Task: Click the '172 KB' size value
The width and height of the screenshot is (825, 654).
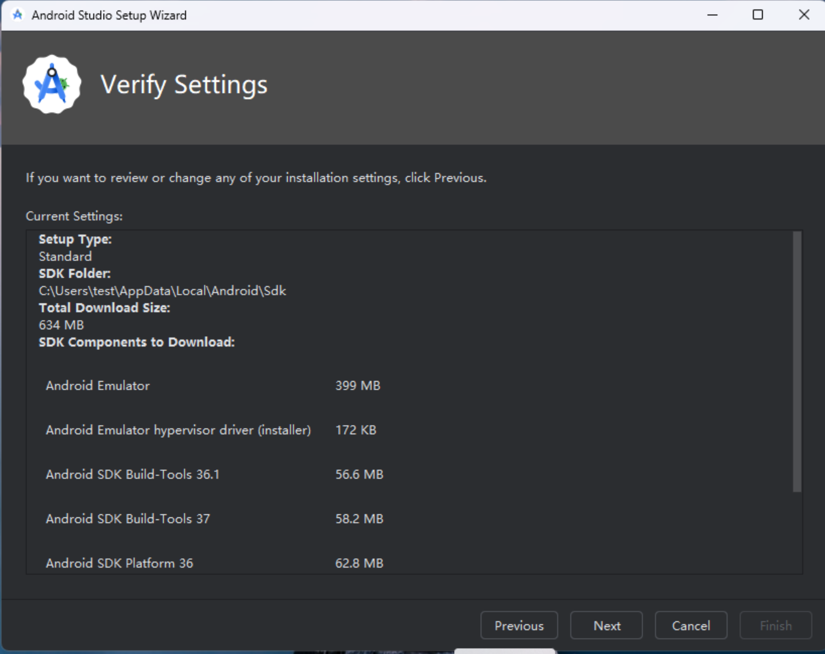Action: point(356,430)
